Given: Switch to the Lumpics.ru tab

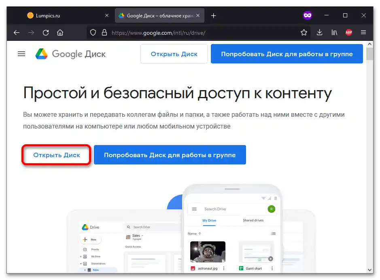Looking at the screenshot, I should (64, 15).
